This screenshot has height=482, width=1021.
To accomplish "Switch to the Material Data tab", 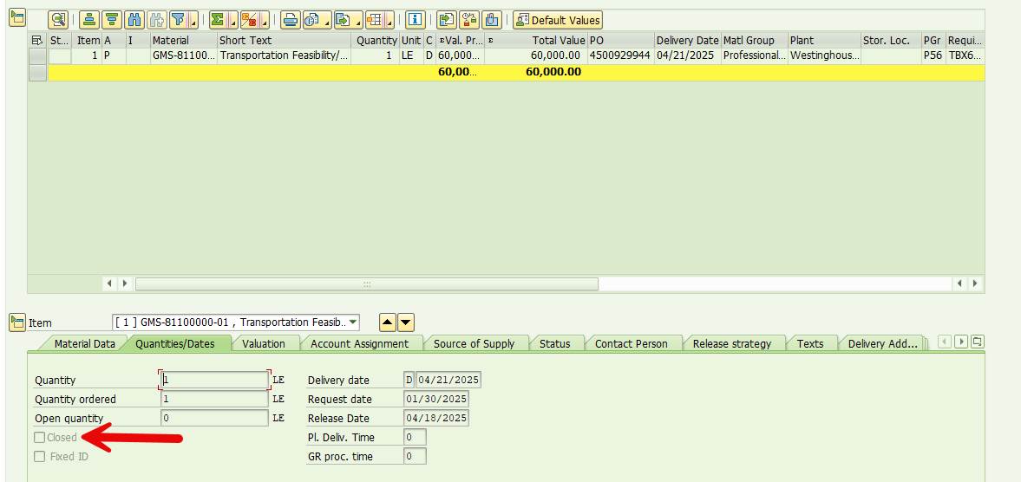I will pyautogui.click(x=85, y=343).
